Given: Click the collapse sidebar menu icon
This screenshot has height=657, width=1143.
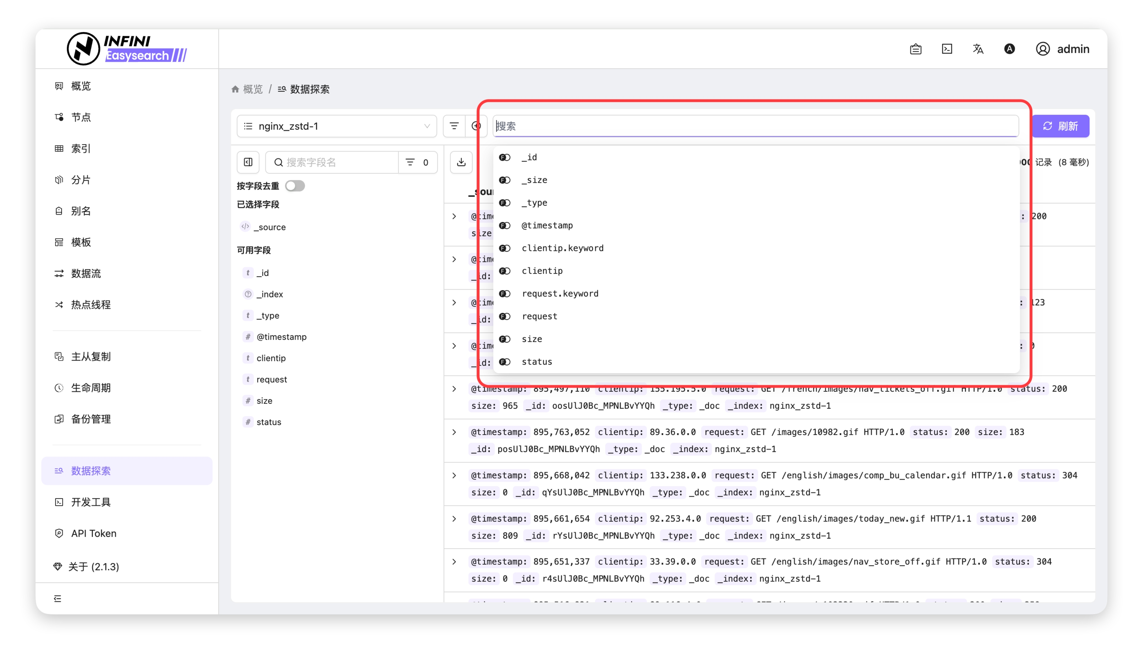Looking at the screenshot, I should click(x=58, y=599).
